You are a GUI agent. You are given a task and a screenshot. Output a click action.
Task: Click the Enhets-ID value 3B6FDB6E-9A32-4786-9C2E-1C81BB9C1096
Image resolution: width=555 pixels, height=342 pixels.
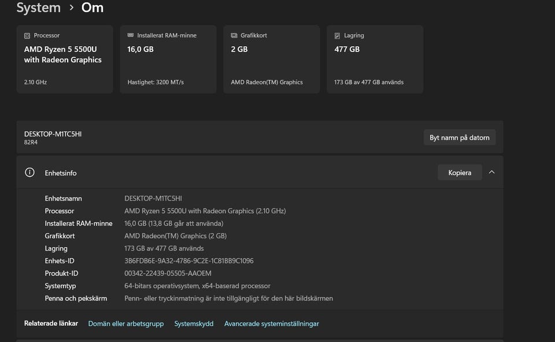[189, 261]
